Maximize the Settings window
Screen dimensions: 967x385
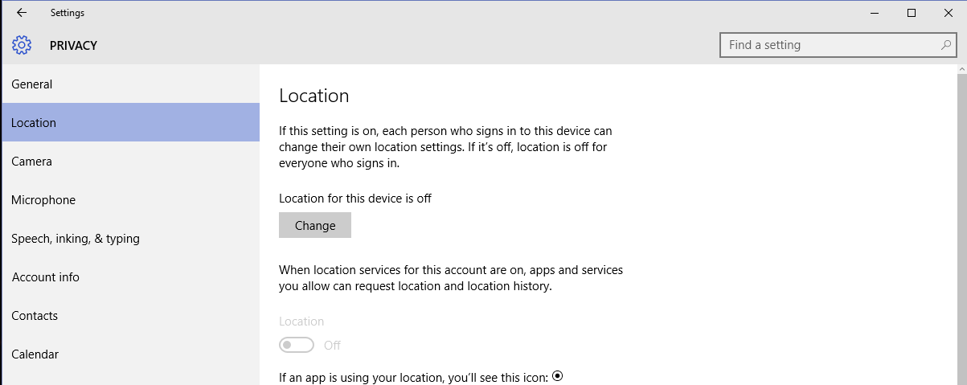[x=912, y=13]
